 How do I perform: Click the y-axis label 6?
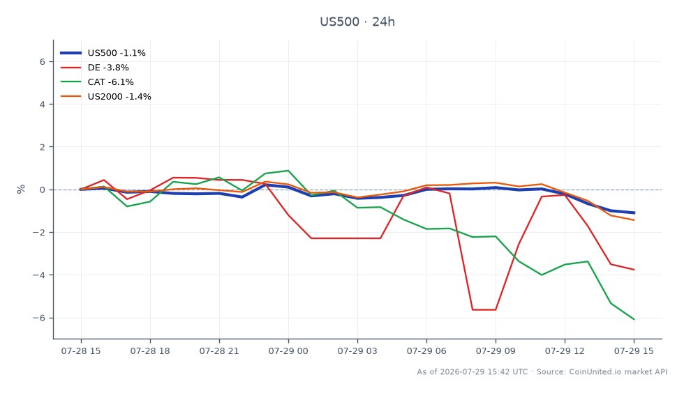click(x=43, y=62)
